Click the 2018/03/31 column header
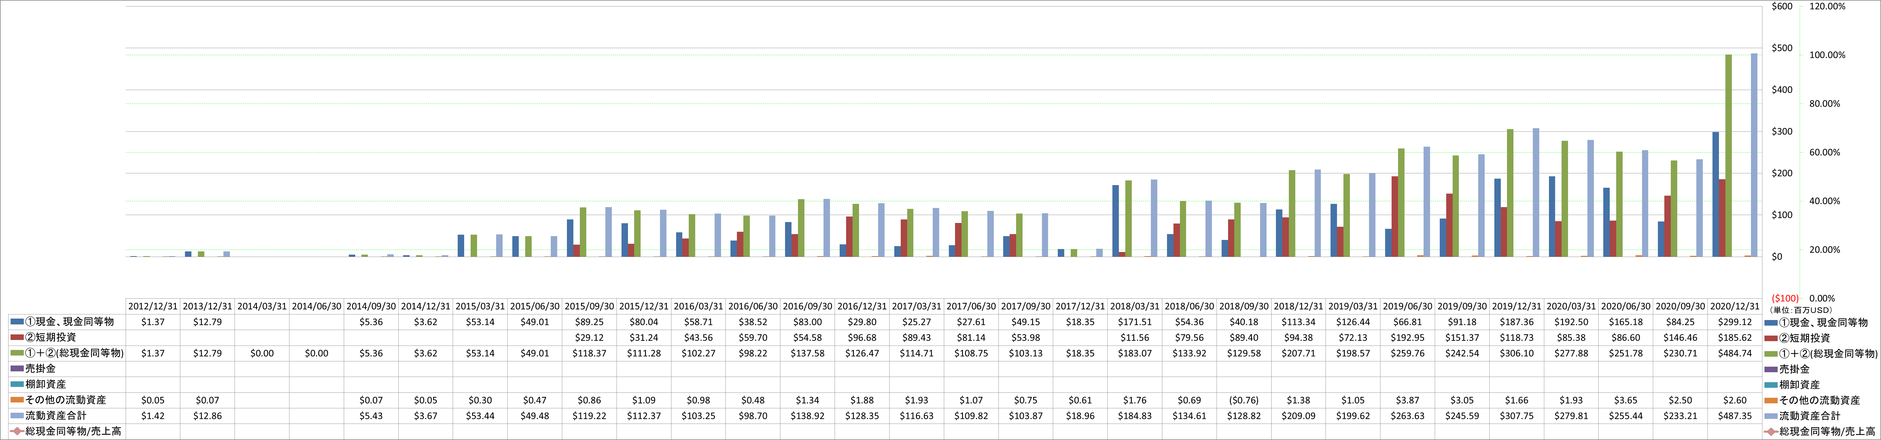Viewport: 1881px width, 440px height. [x=1135, y=307]
